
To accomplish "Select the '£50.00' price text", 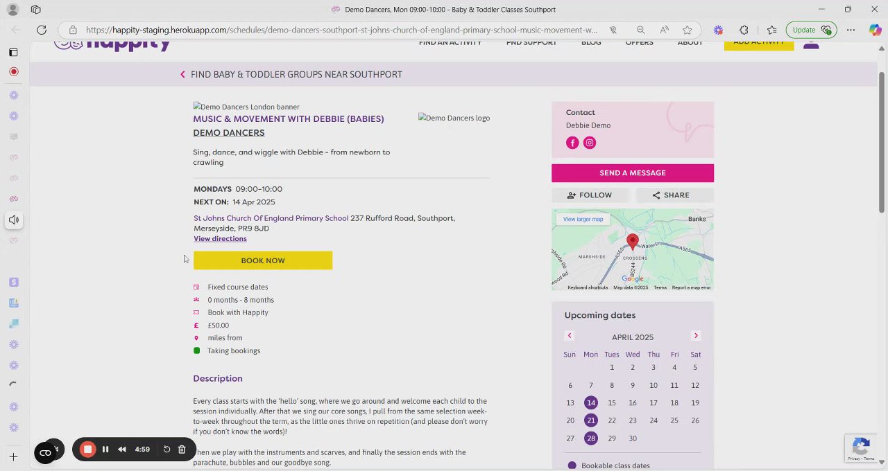I will point(218,326).
